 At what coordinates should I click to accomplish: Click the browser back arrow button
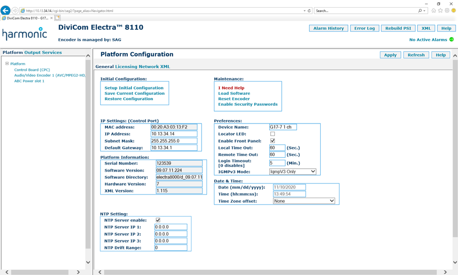pos(5,11)
